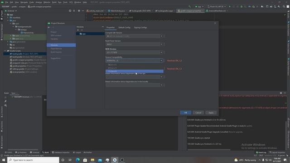290x163 pixels.
Task: Select the app module in Modules list
Action: (x=90, y=34)
